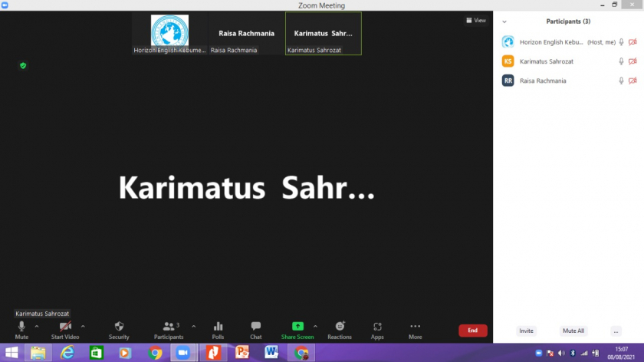Click the red End meeting button
The width and height of the screenshot is (644, 362).
473,331
